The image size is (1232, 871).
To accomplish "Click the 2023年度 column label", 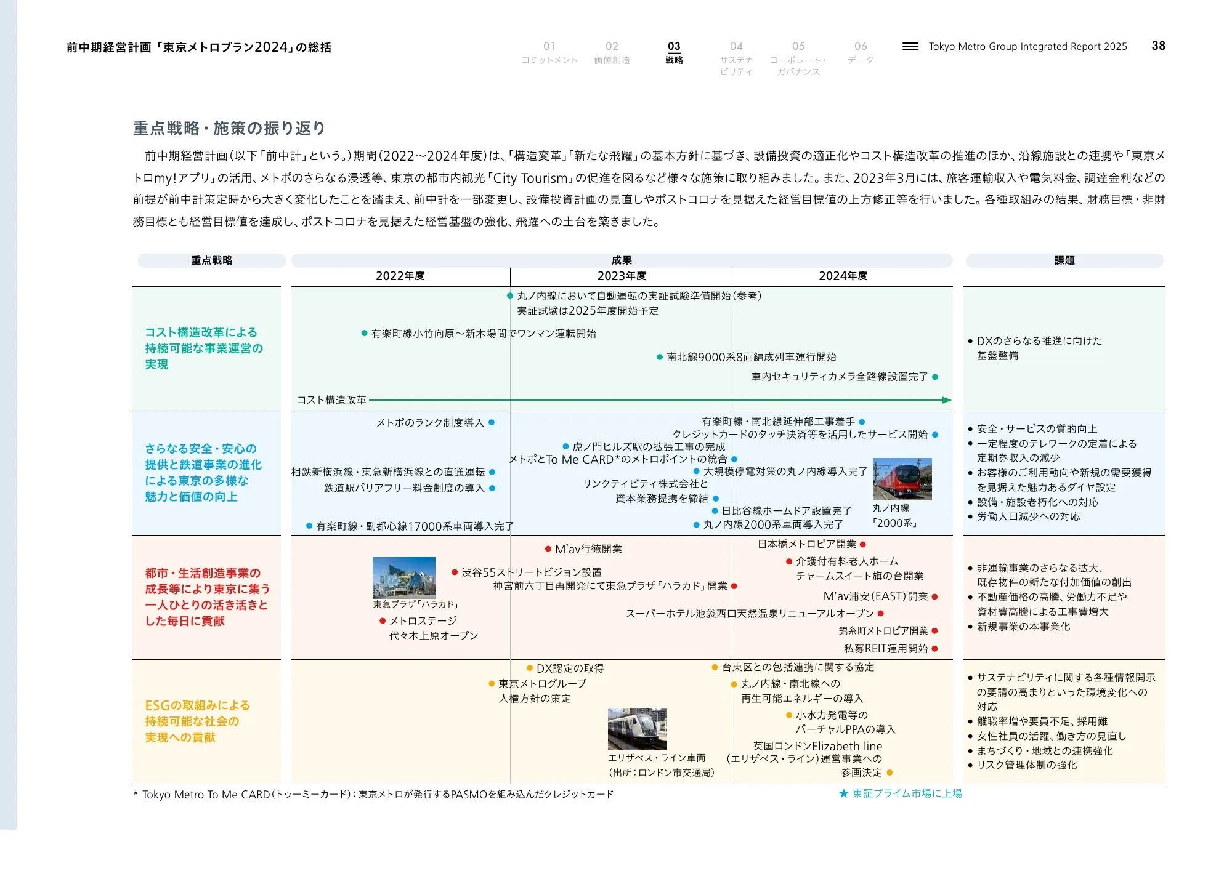I will tap(622, 276).
